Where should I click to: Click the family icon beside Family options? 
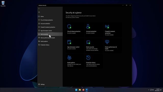coord(39,41)
